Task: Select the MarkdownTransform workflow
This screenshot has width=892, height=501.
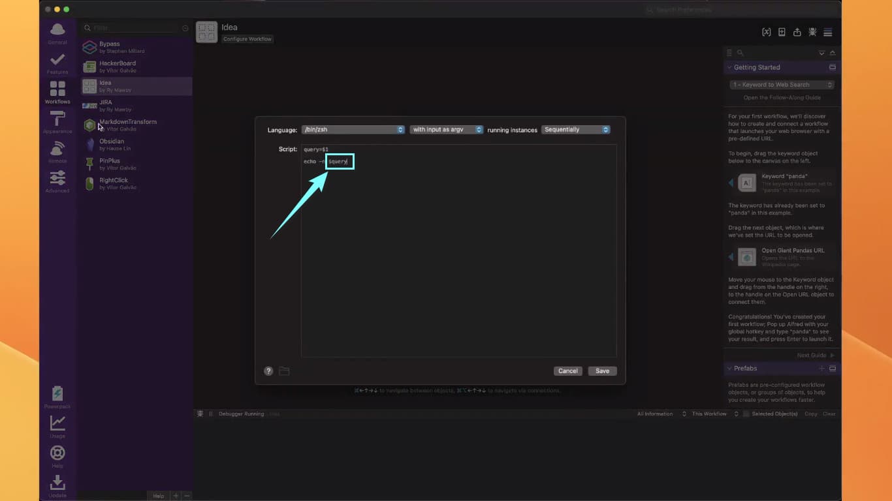Action: pyautogui.click(x=136, y=125)
